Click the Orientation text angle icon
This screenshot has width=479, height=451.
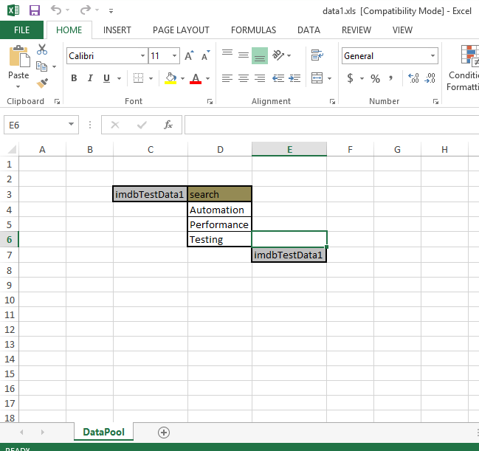click(x=278, y=55)
